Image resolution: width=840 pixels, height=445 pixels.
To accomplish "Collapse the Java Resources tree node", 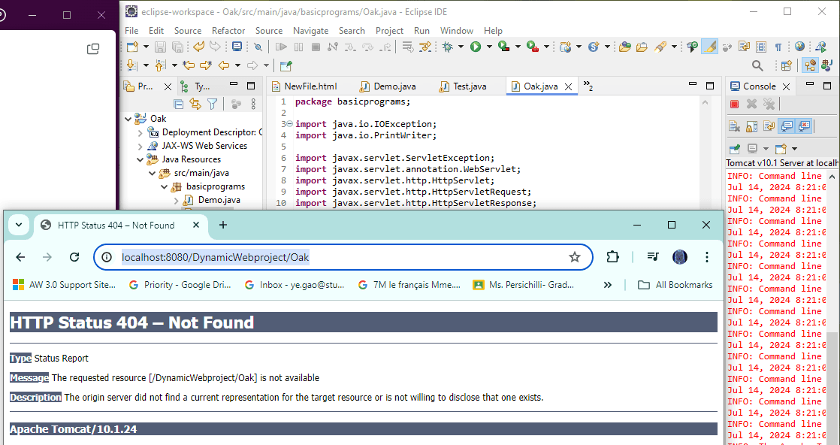I will 140,159.
